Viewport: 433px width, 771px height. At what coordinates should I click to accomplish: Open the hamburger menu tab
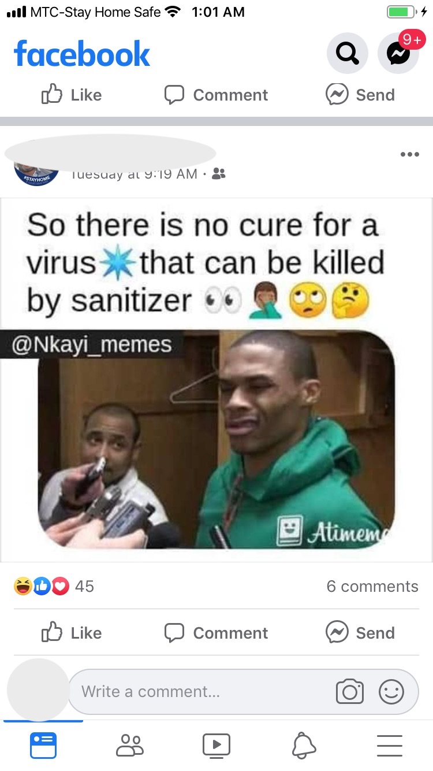390,745
